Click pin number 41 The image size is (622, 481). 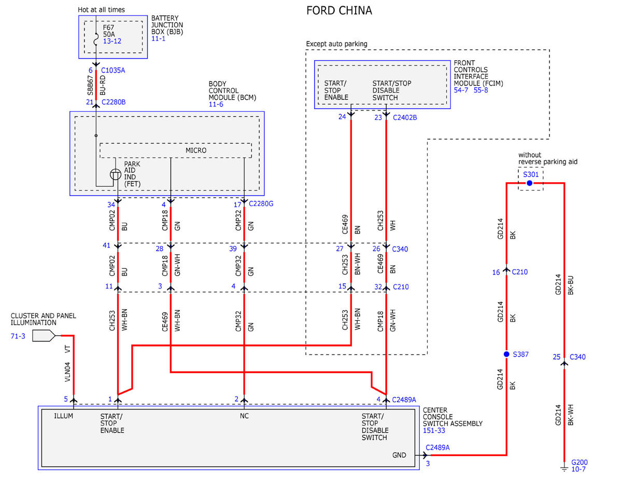(107, 245)
